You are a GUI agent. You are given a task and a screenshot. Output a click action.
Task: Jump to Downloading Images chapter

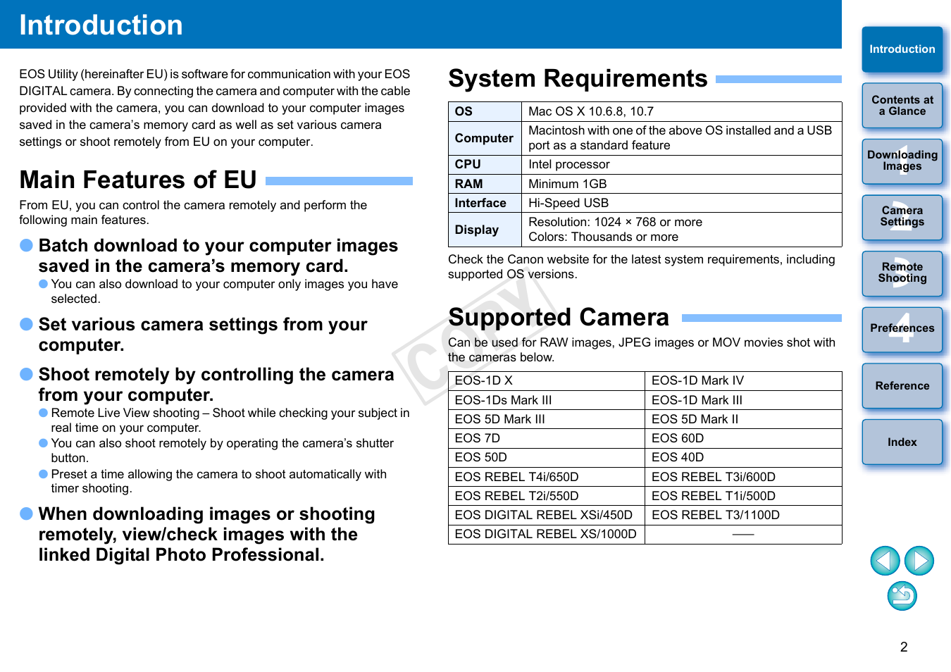[902, 161]
